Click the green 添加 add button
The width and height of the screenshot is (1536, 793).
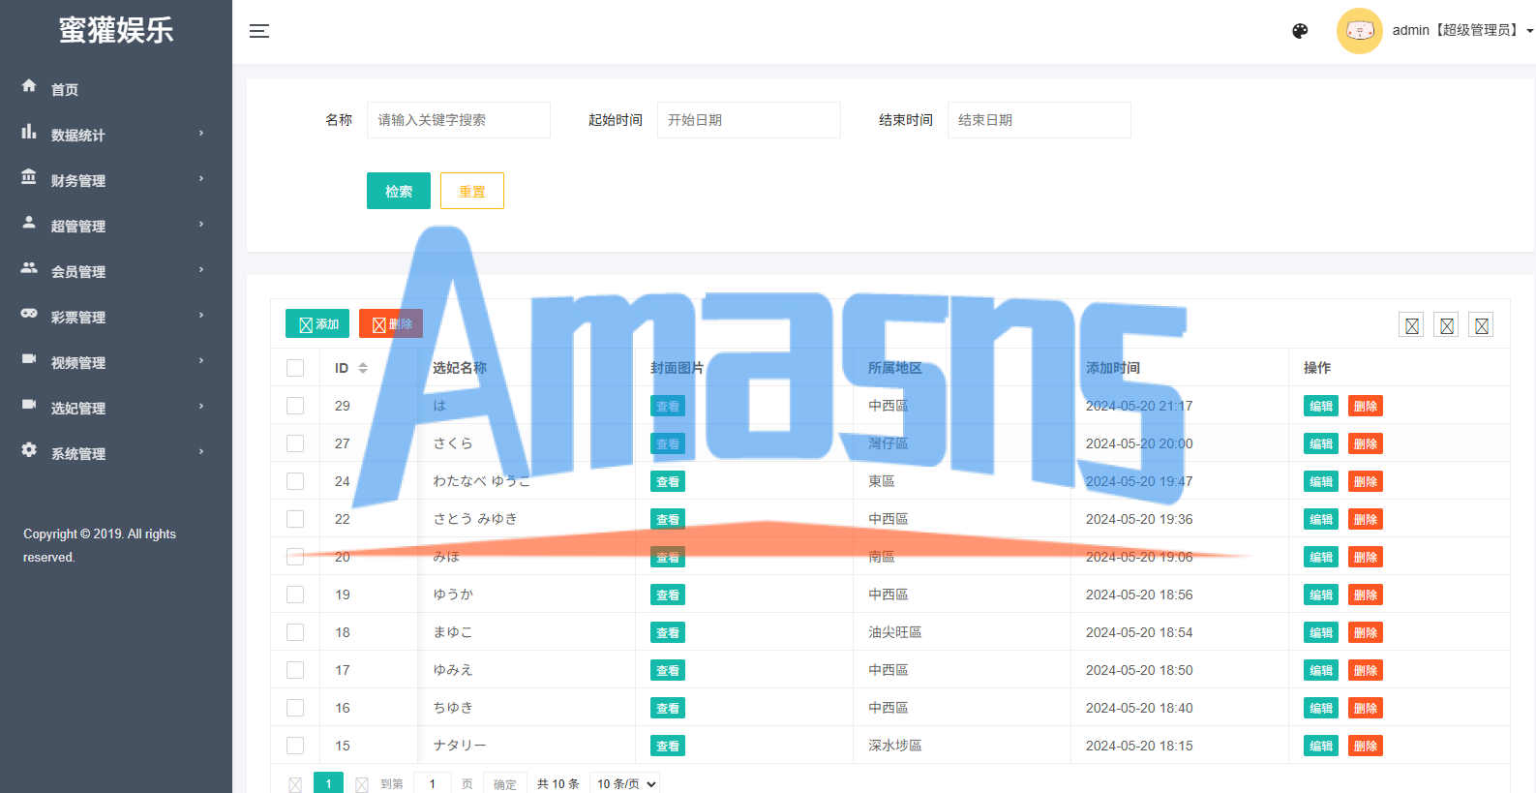pyautogui.click(x=317, y=323)
